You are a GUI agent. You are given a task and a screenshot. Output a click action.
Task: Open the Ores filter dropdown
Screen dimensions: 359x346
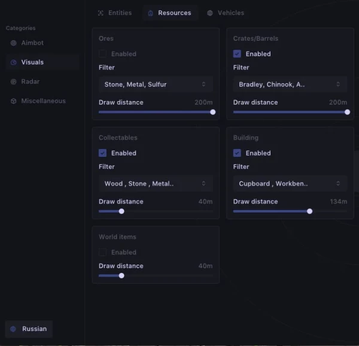point(155,84)
